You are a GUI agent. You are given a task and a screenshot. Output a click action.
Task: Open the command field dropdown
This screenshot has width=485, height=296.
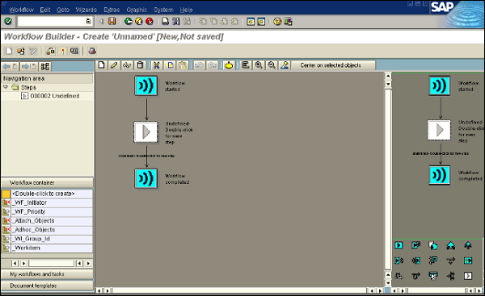coord(88,21)
